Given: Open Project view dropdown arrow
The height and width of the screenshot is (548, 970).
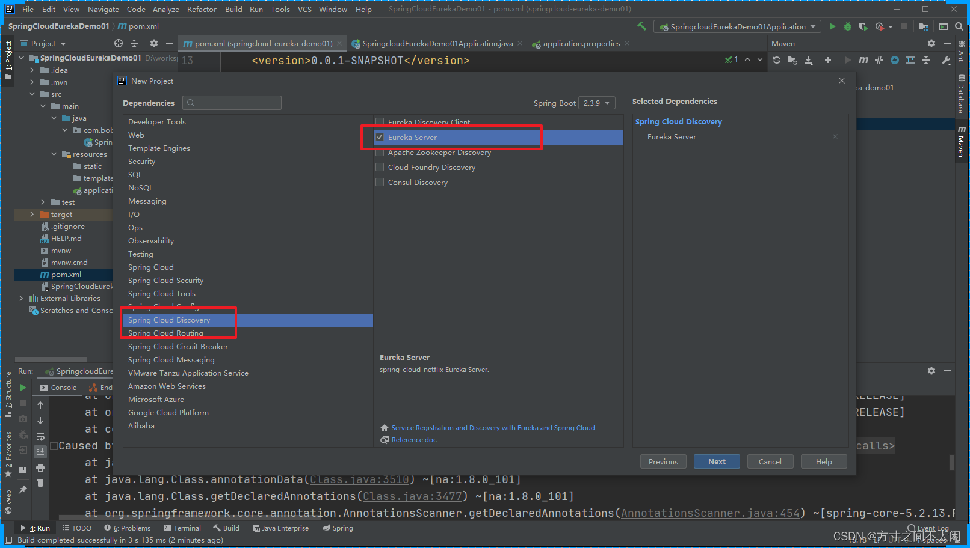Looking at the screenshot, I should [x=63, y=44].
